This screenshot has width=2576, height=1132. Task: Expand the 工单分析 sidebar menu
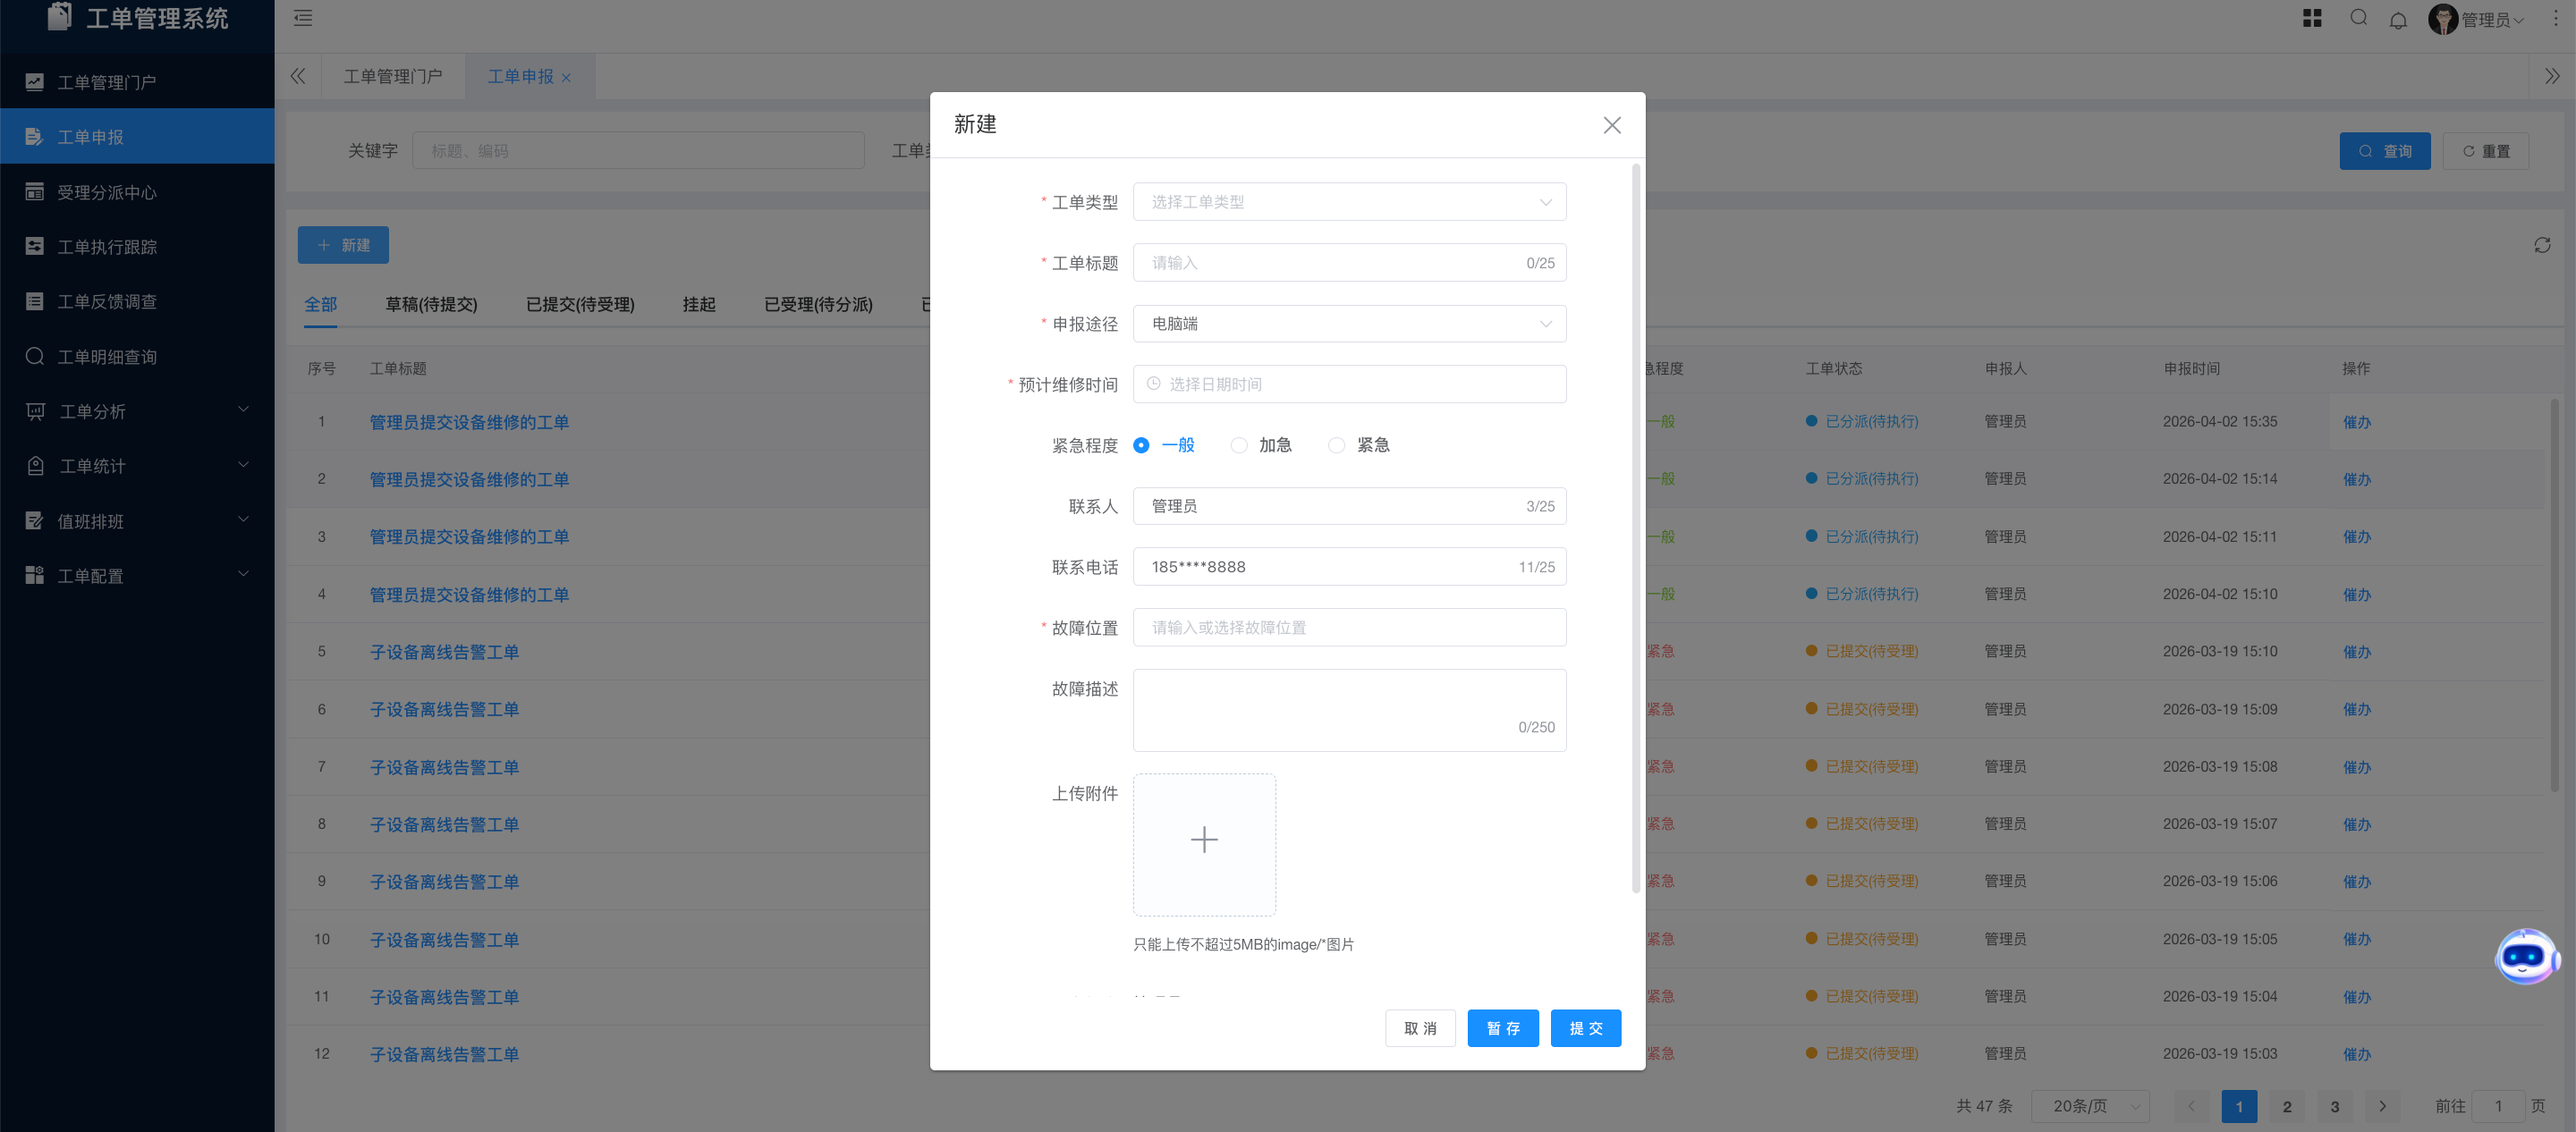243,410
